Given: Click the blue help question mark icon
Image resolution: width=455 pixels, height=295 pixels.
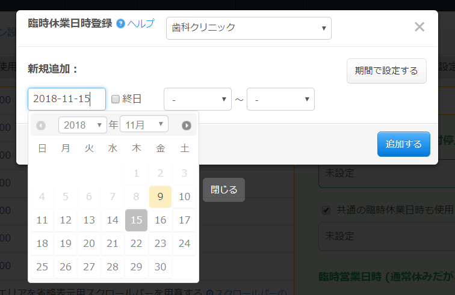Looking at the screenshot, I should pyautogui.click(x=120, y=24).
